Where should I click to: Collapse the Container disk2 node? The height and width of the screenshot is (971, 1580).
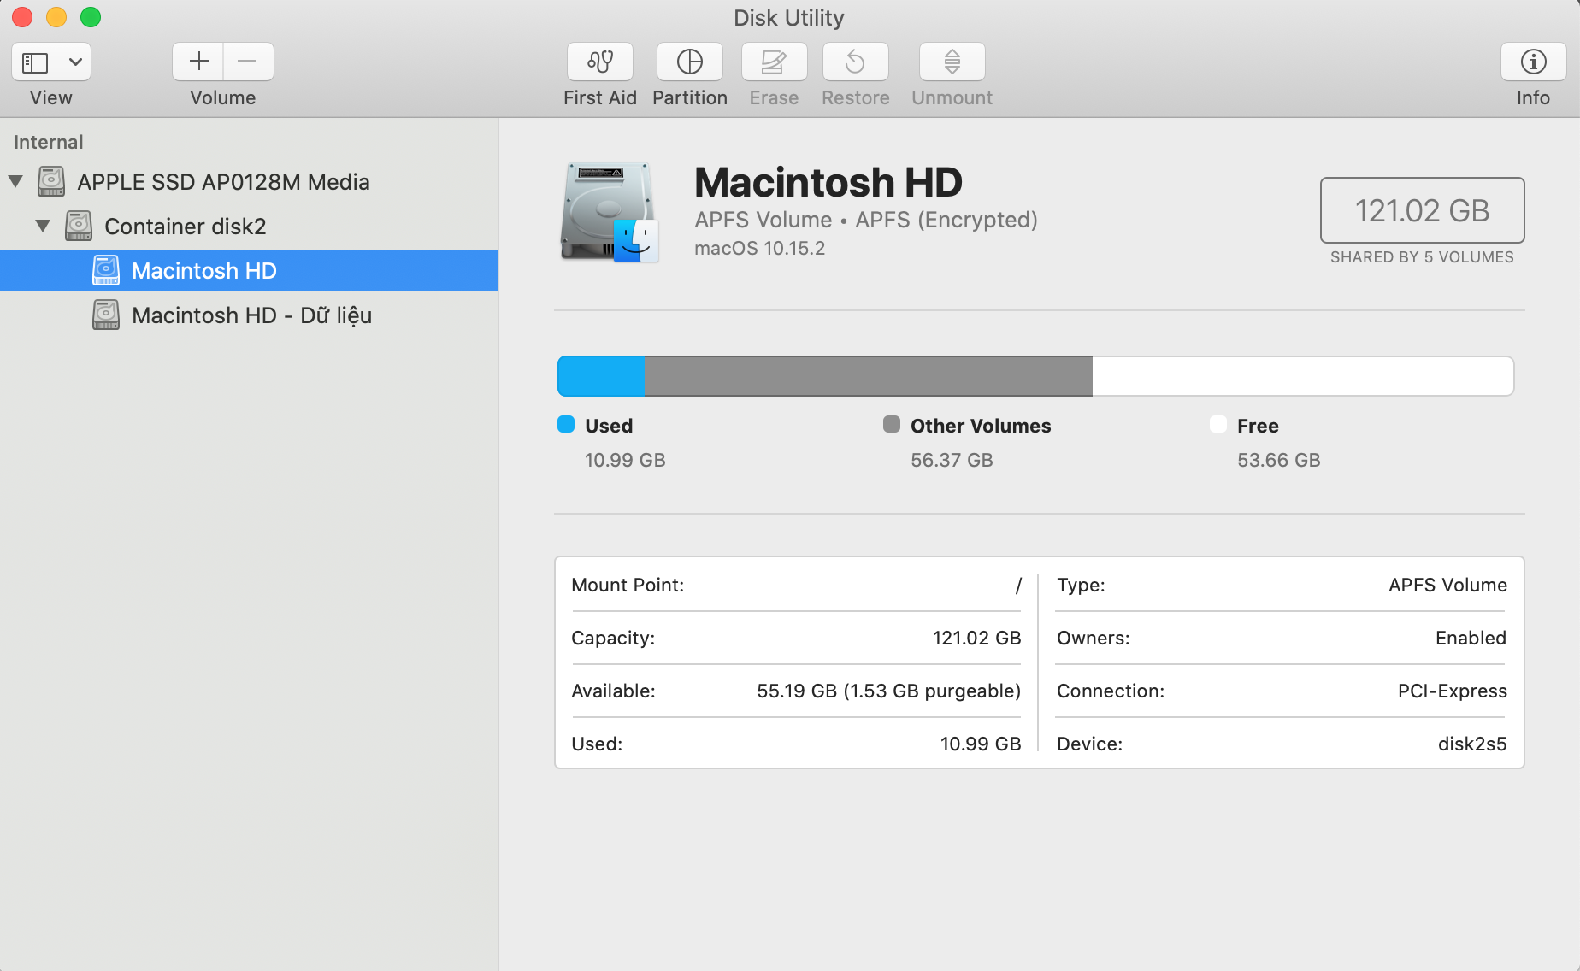(43, 226)
